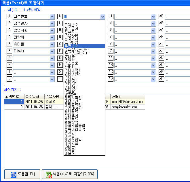Expand the empty column G dropdown
The height and width of the screenshot is (182, 190).
tap(52, 58)
